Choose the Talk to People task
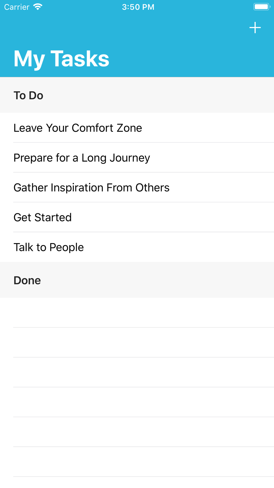The height and width of the screenshot is (488, 274). pos(137,247)
